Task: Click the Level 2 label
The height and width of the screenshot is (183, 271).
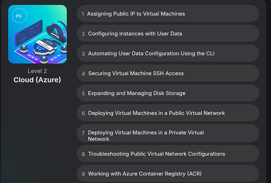Action: pos(37,71)
